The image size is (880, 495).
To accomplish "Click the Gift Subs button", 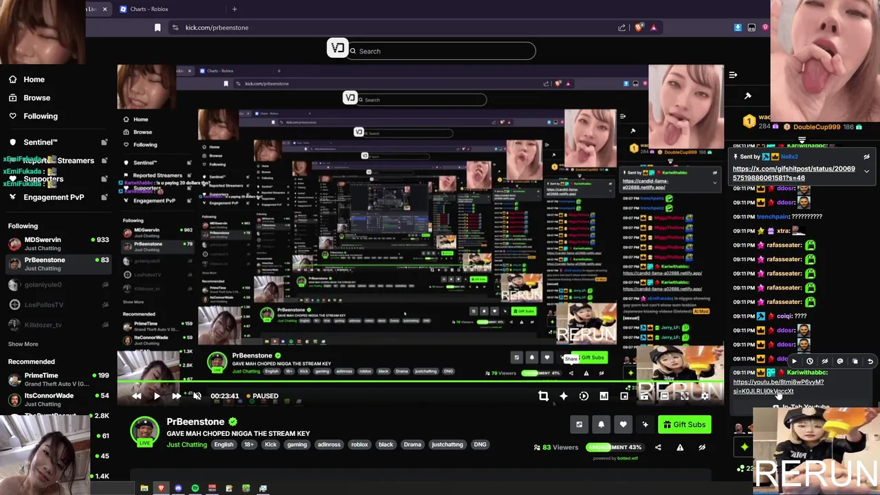I will pos(685,425).
